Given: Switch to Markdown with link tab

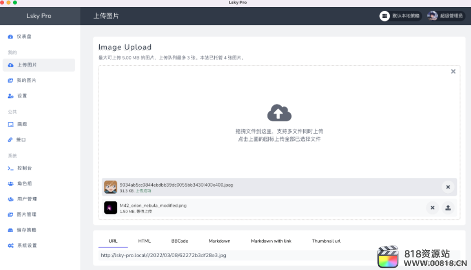Looking at the screenshot, I should (271, 241).
